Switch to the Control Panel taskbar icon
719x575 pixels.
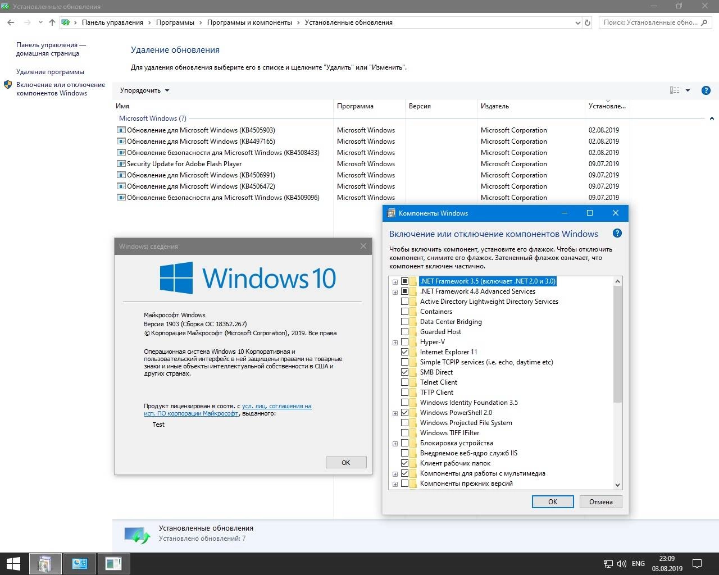tap(79, 563)
